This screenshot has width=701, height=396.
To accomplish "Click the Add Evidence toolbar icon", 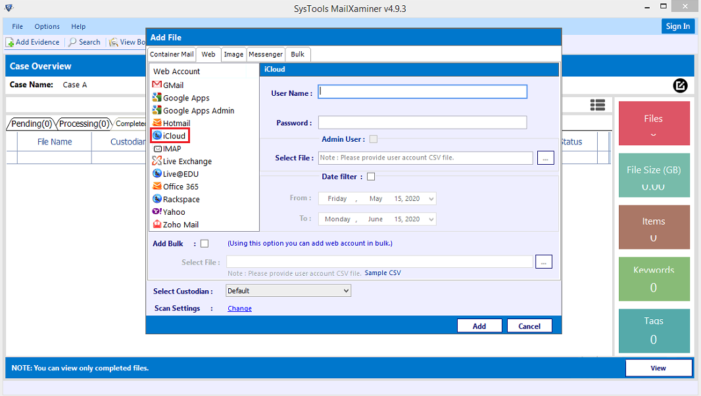I will (10, 43).
